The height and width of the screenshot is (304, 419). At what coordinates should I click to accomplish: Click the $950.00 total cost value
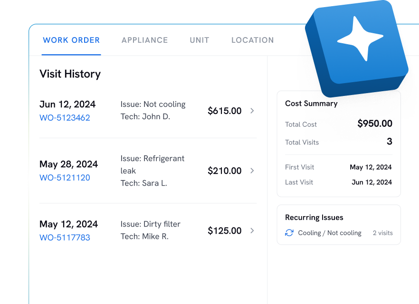pos(375,123)
